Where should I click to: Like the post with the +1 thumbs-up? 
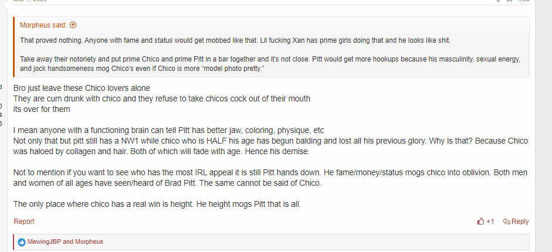coord(486,222)
